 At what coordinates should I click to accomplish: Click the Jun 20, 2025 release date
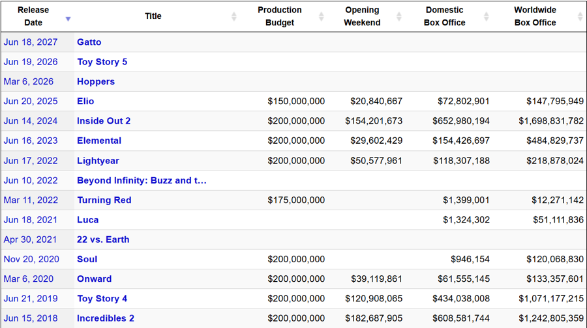pos(31,102)
